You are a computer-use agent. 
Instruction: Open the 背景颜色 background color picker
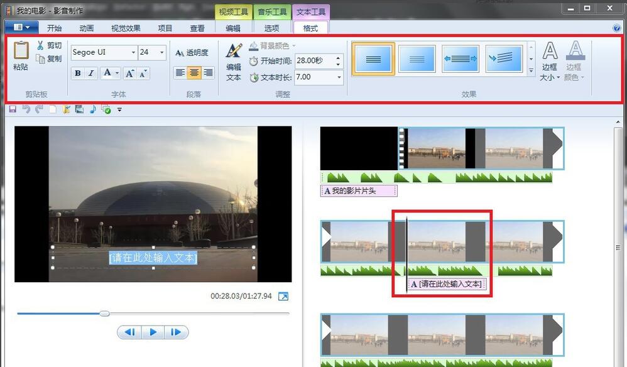[x=272, y=46]
